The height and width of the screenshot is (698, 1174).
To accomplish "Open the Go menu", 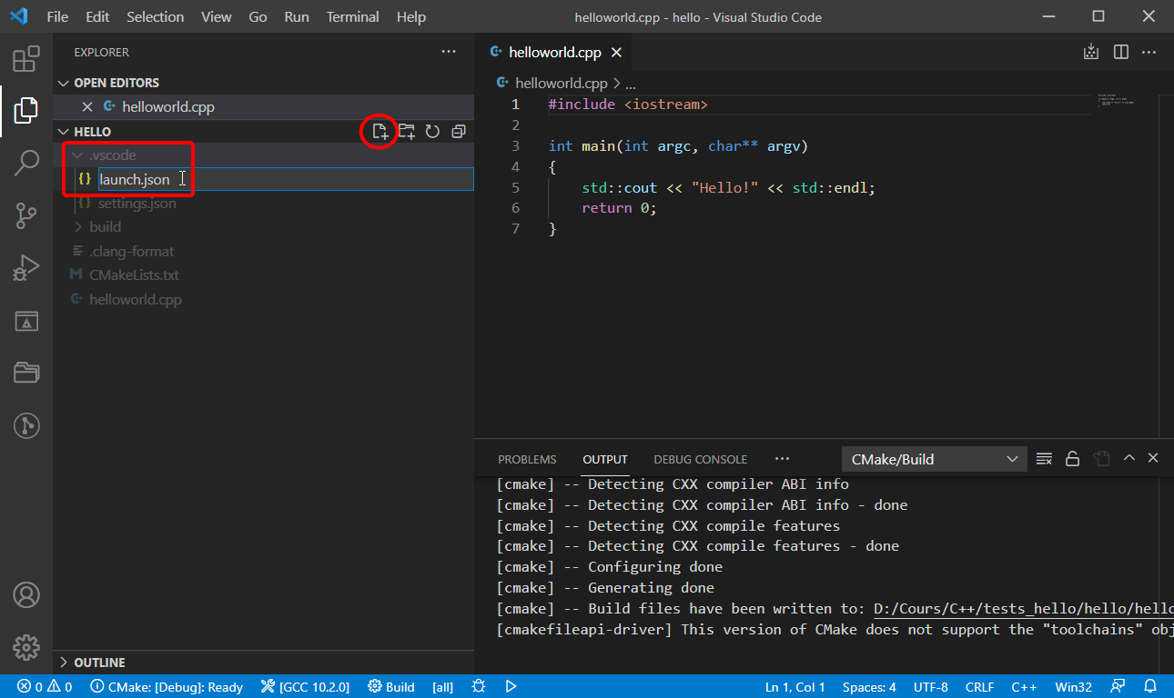I will pos(258,16).
